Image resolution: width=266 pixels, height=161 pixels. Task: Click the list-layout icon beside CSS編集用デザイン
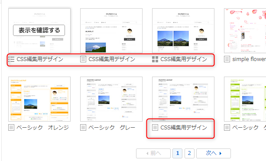[11, 59]
